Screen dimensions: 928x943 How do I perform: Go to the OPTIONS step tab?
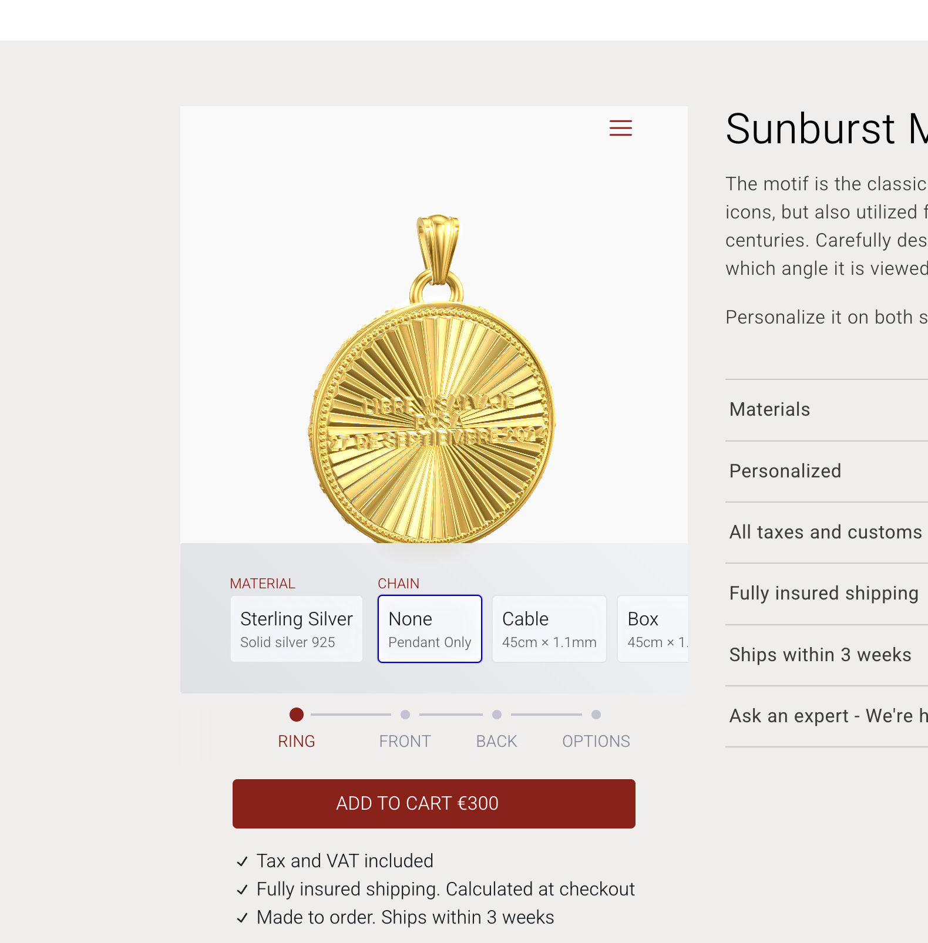(596, 741)
